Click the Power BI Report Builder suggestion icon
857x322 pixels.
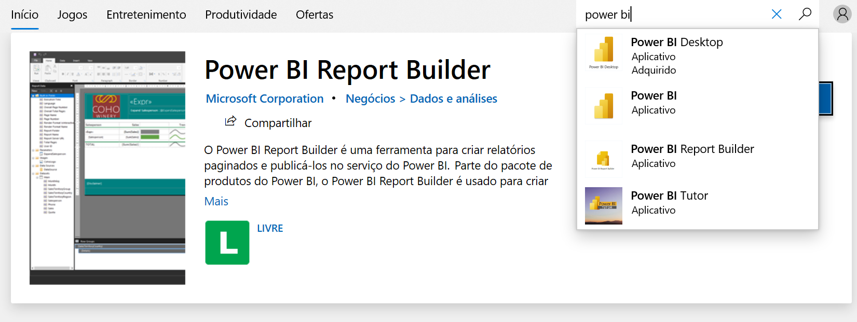click(604, 159)
